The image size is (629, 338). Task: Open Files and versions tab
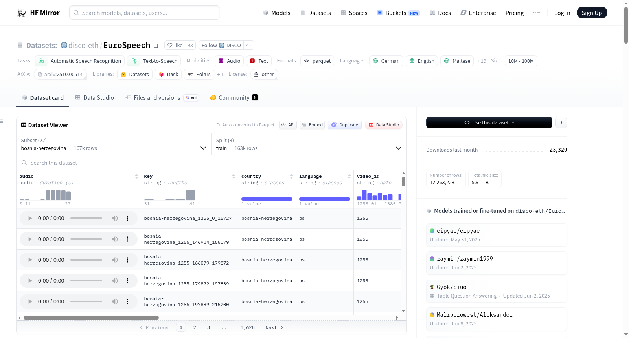(x=162, y=98)
